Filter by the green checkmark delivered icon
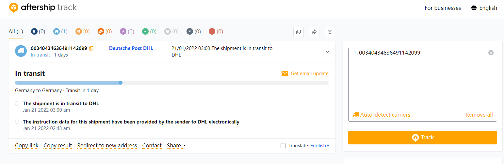504x164 pixels. click(x=145, y=31)
